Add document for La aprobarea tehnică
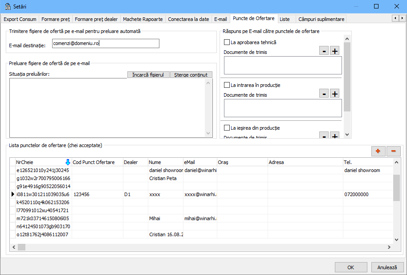 pos(335,51)
